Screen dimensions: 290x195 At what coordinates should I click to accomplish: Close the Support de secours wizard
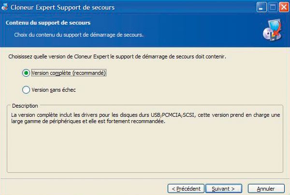click(284, 7)
